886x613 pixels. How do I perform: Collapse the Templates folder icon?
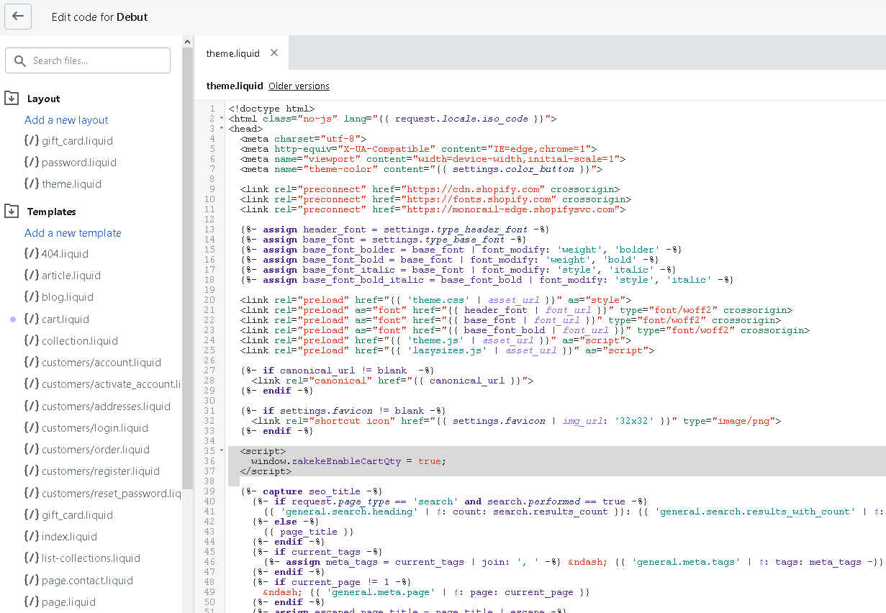(12, 211)
